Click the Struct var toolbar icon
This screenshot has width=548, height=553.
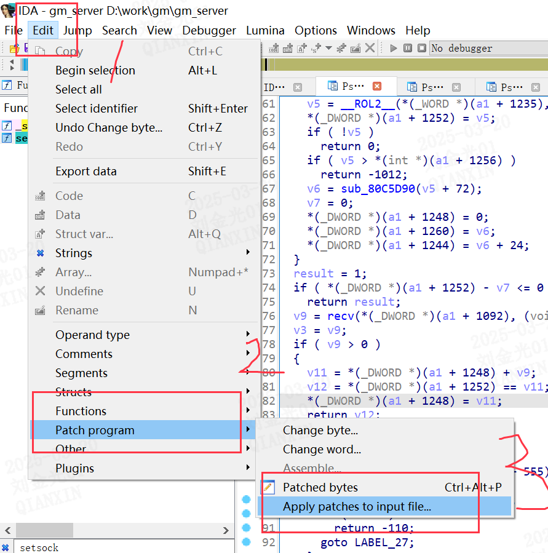tap(302, 49)
